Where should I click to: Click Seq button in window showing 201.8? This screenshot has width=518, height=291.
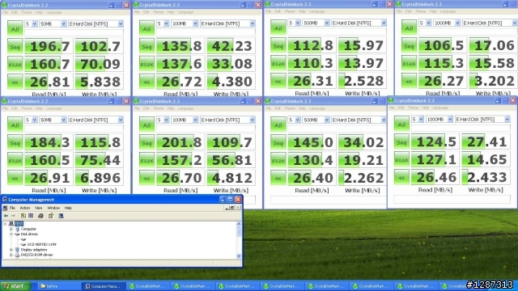(146, 142)
